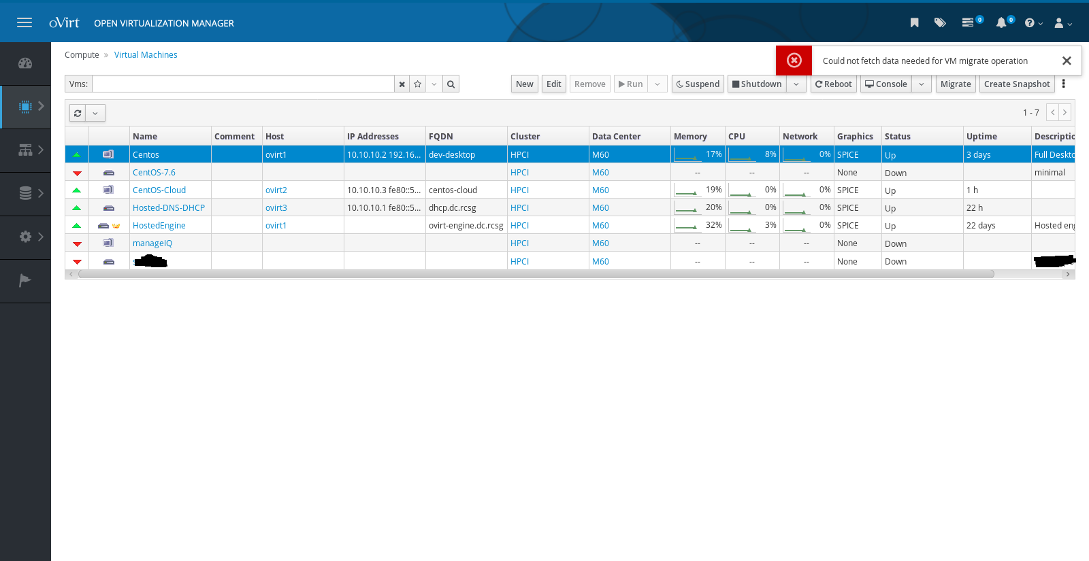Open the Events flag sidebar icon
The image size is (1089, 561).
[x=25, y=280]
